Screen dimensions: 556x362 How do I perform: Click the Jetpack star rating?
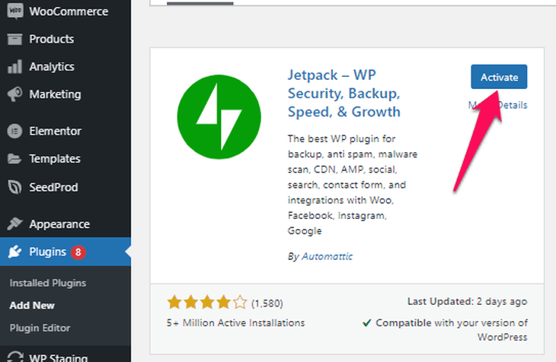tap(207, 303)
